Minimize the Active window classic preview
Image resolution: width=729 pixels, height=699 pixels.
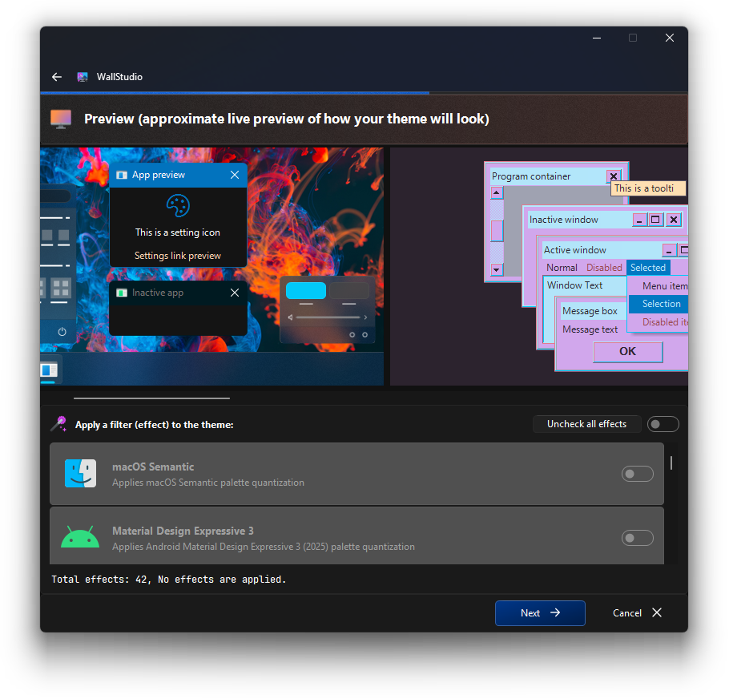pos(669,250)
